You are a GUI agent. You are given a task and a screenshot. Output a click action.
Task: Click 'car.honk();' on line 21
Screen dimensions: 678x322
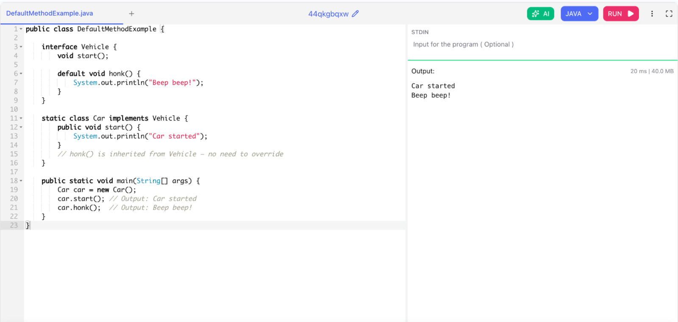(x=79, y=207)
